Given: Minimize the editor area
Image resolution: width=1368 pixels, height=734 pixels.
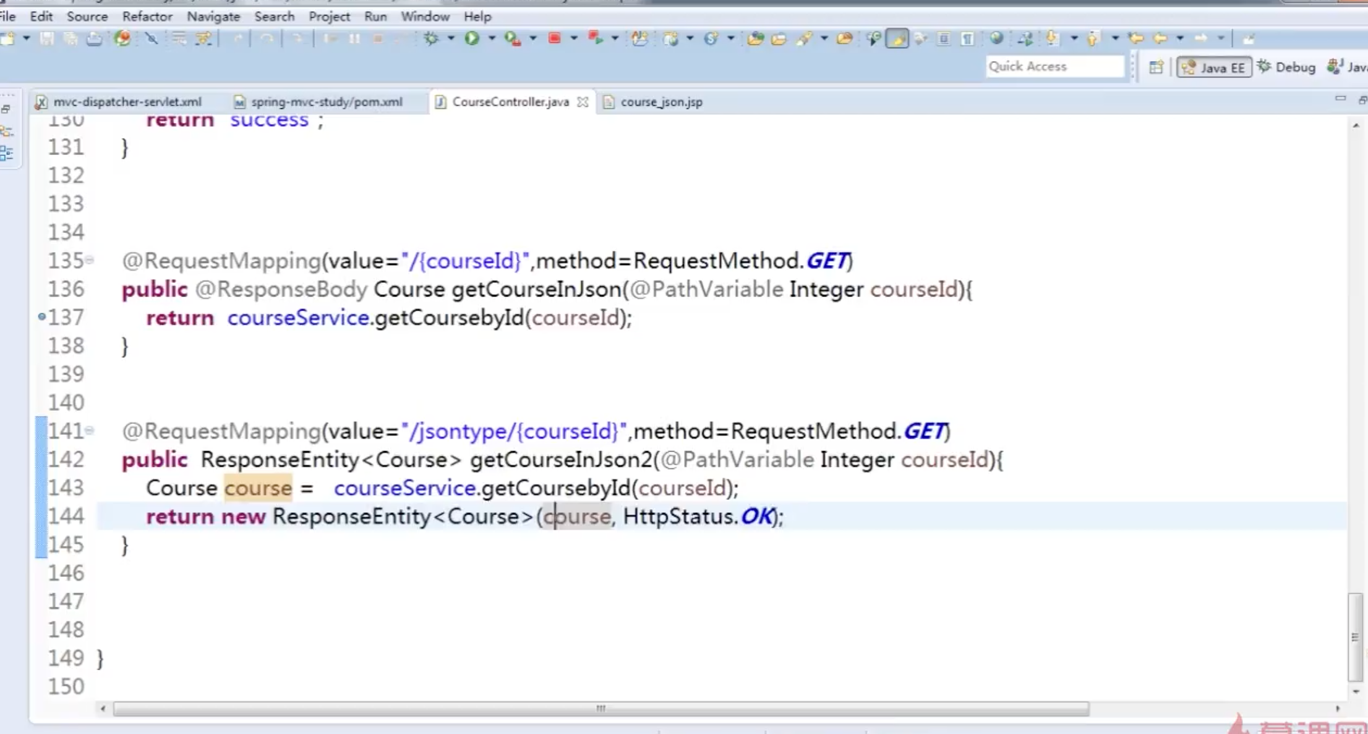Looking at the screenshot, I should click(x=1340, y=99).
